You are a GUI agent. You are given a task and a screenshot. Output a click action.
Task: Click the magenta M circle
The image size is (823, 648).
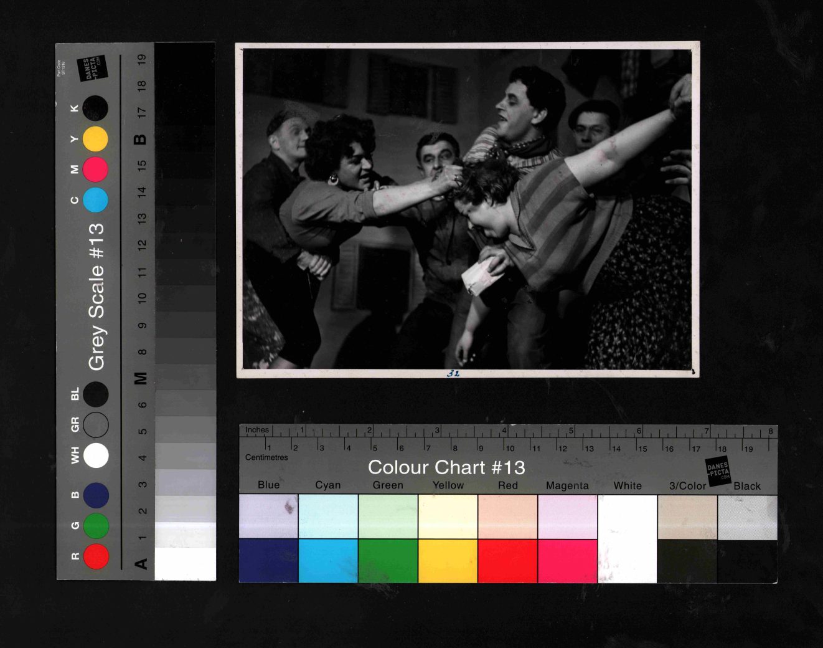tap(95, 169)
